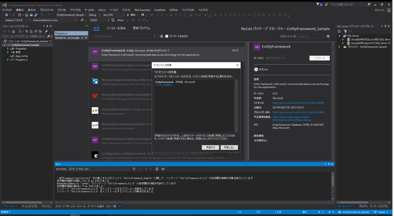Click refresh icon next to NuGet search box
Image resolution: width=394 pixels, height=216 pixels.
162,36
